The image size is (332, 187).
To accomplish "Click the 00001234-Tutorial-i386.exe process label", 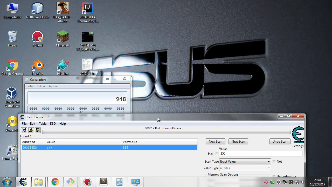I will tap(163, 128).
